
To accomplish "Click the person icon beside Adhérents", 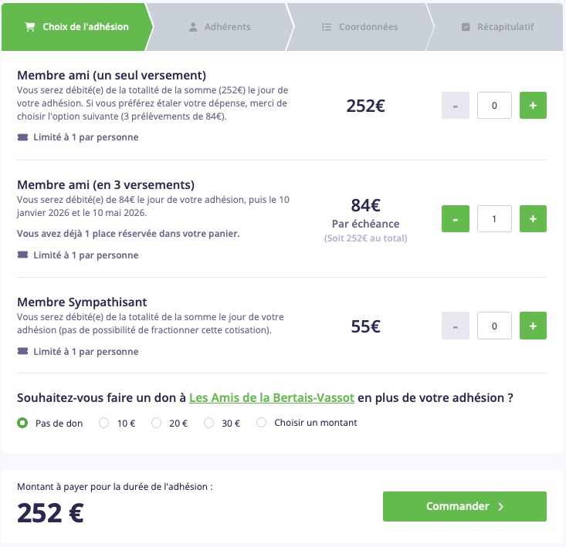I will [193, 27].
